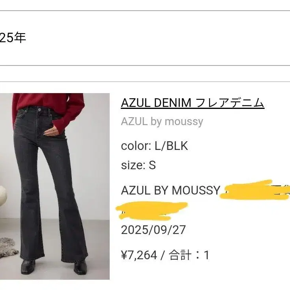Click the red sweater in the product photo
290x290 pixels.
click(x=49, y=105)
